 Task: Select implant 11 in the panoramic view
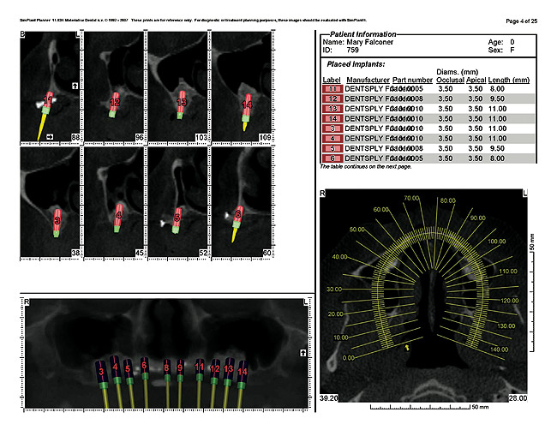coord(199,368)
